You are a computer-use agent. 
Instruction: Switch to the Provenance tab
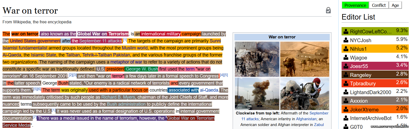click(x=355, y=5)
